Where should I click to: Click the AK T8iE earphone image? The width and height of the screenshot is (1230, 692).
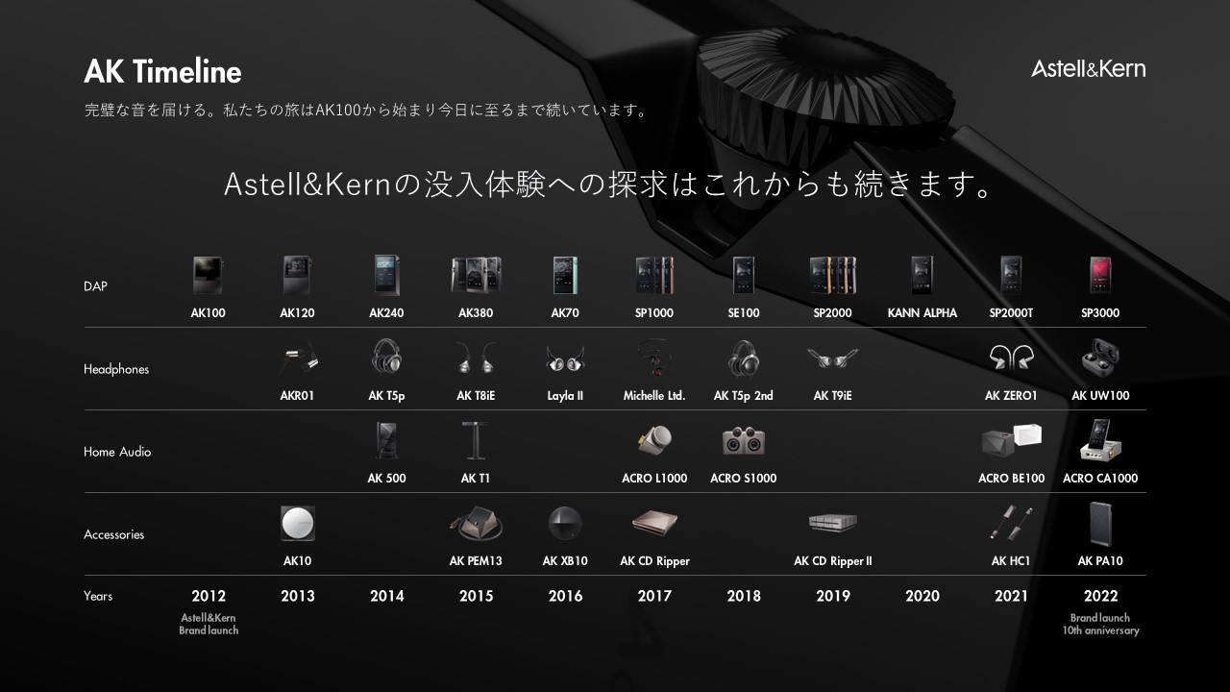tap(476, 358)
